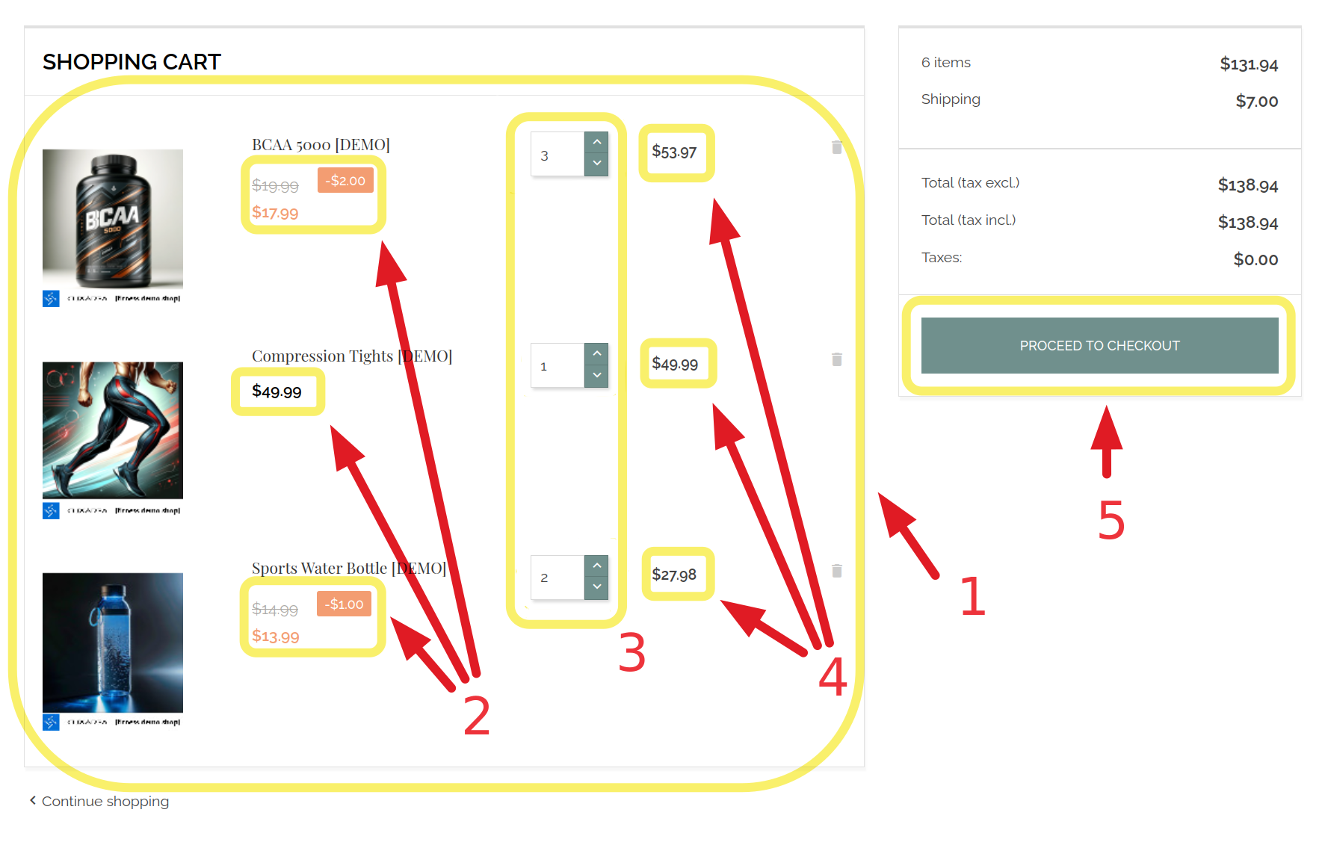
Task: Remove Compression Tights using trash icon
Action: (837, 359)
